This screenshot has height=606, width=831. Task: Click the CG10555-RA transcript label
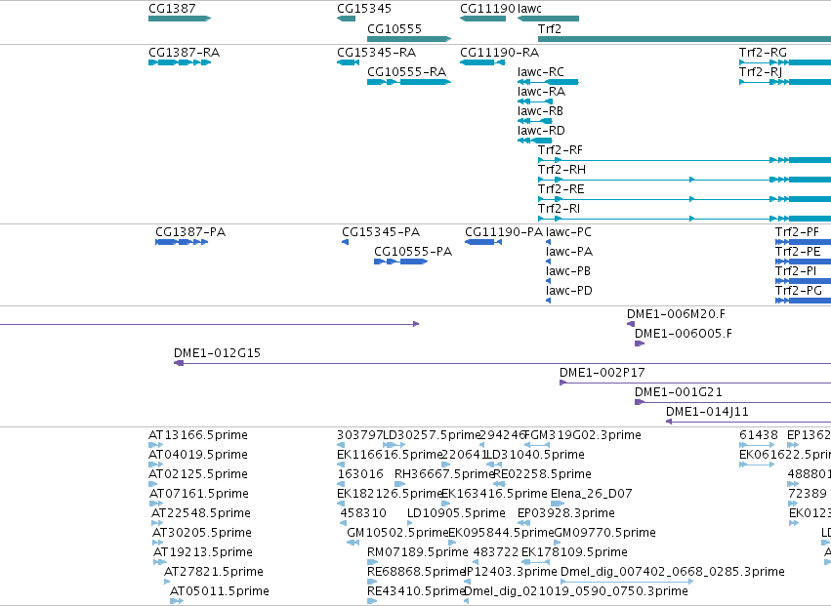(406, 72)
